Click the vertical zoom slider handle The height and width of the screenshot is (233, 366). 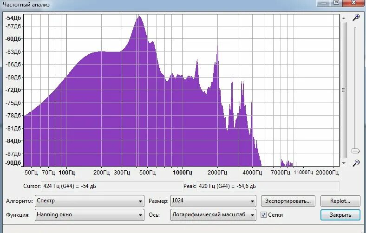coord(355,151)
